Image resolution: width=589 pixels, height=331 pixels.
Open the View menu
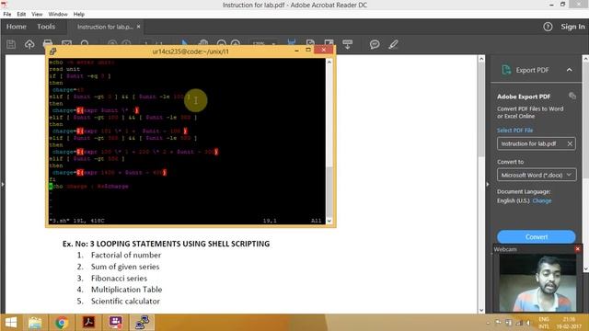coord(37,14)
